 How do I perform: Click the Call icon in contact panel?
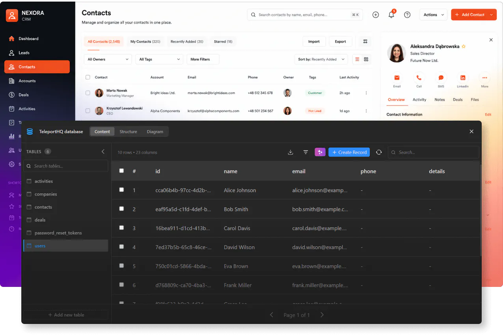click(419, 78)
